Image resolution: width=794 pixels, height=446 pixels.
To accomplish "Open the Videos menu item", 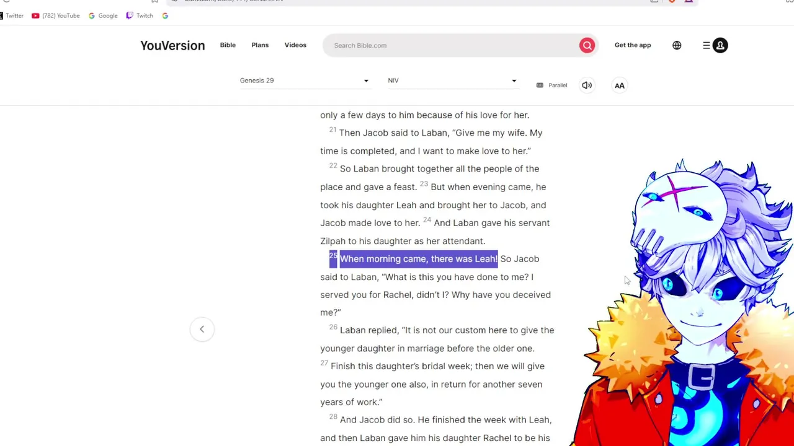I will click(x=295, y=45).
